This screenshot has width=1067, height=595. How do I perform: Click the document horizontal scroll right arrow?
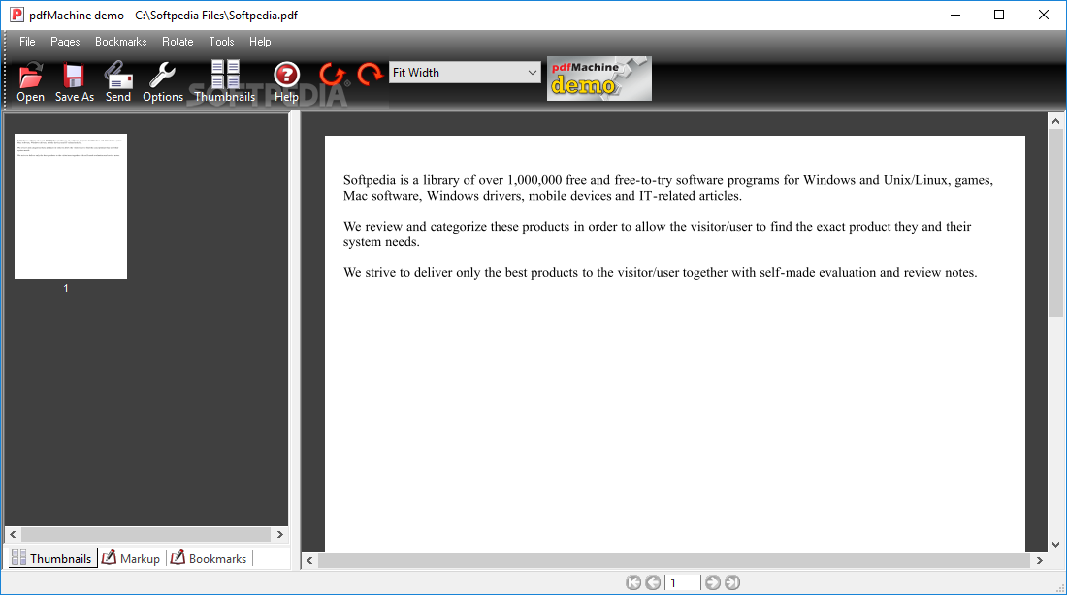tap(1039, 560)
